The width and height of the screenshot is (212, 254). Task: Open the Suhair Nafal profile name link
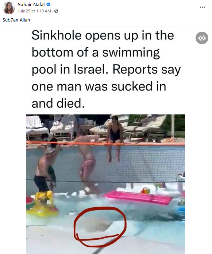31,4
